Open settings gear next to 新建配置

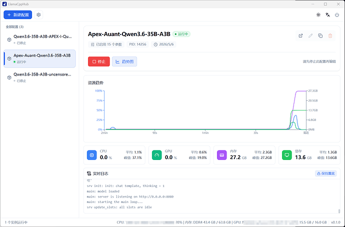[38, 14]
